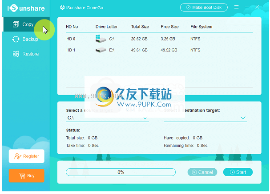Minimize the CloneGo window
270x194 pixels.
pyautogui.click(x=247, y=7)
